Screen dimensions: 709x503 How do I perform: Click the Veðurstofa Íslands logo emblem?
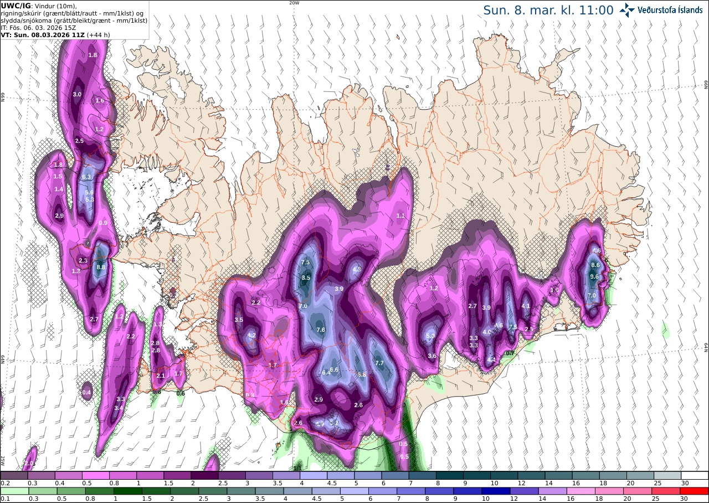[627, 10]
